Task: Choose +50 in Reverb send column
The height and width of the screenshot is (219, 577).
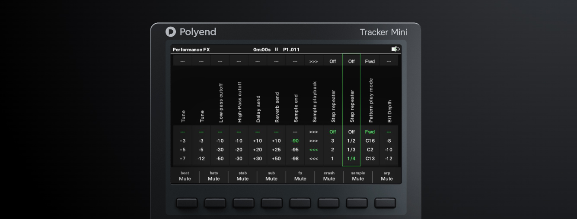Action: pyautogui.click(x=276, y=159)
